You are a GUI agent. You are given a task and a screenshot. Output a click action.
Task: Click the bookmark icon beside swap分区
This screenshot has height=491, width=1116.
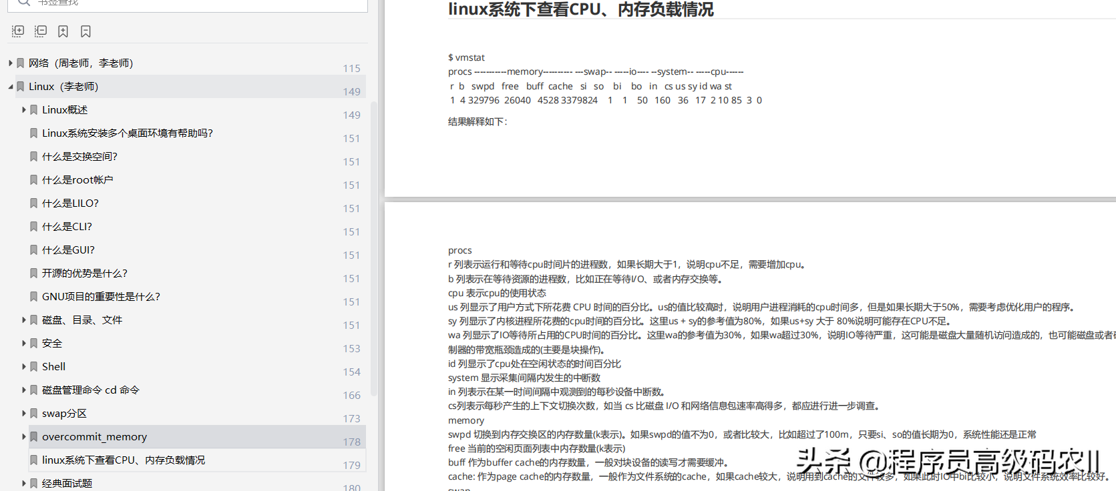(x=33, y=413)
